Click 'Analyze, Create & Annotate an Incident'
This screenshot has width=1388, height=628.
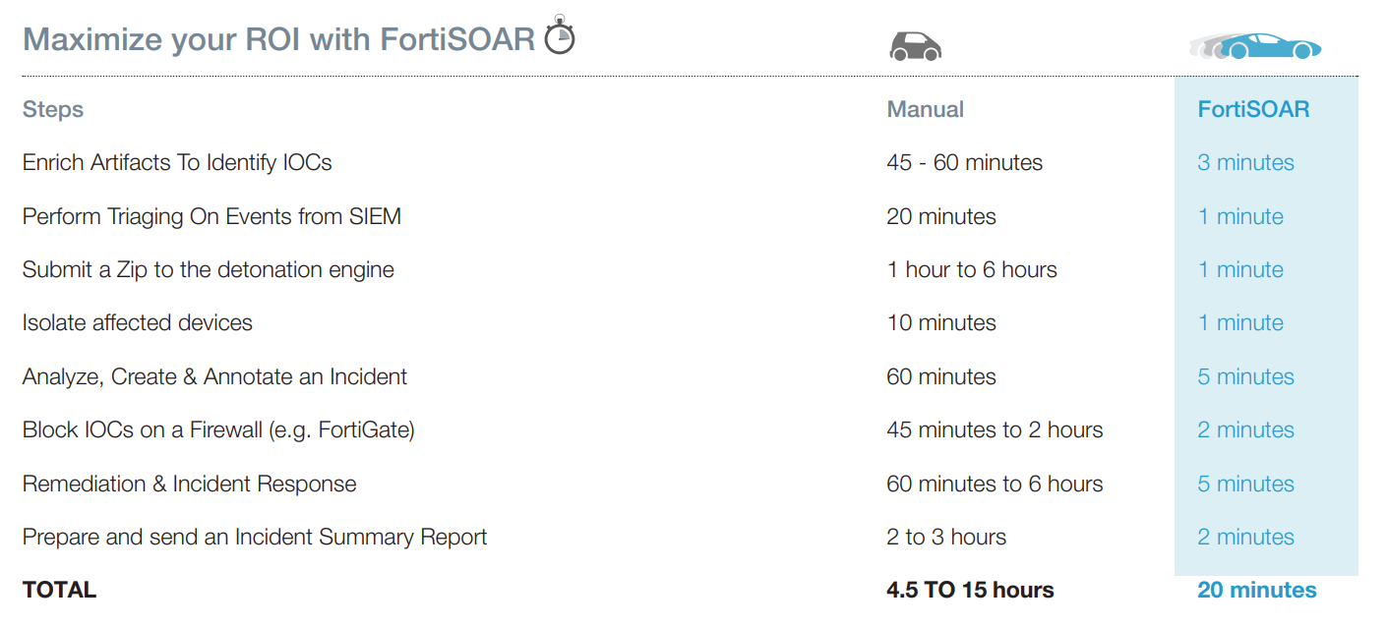[x=214, y=376]
